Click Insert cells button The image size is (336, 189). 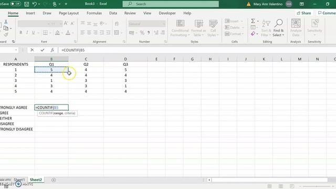pyautogui.click(x=234, y=21)
